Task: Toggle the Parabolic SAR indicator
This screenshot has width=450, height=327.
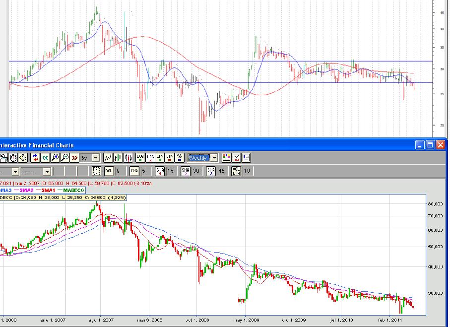Action: [97, 171]
